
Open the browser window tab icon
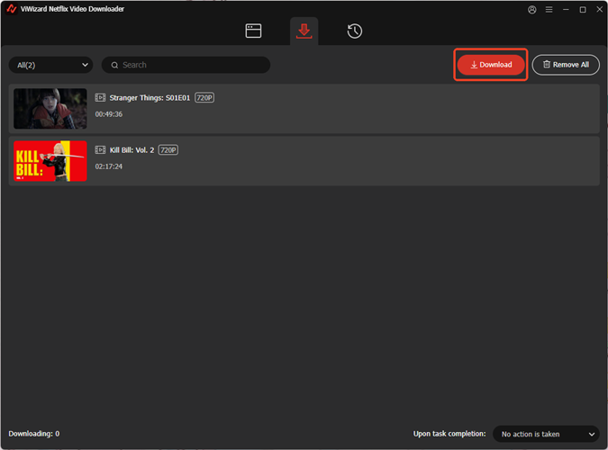pyautogui.click(x=253, y=31)
